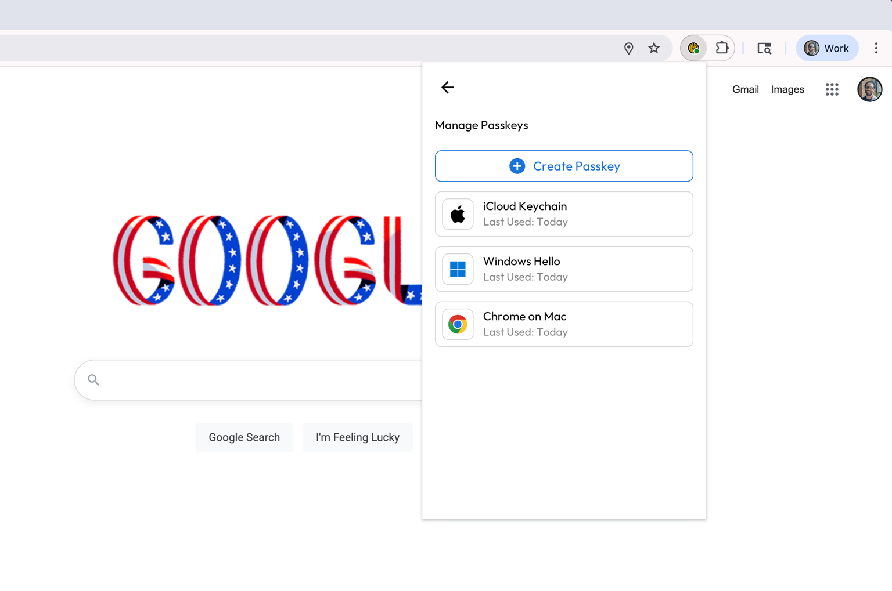The image size is (892, 591).
Task: Open the Work profile menu
Action: point(826,48)
